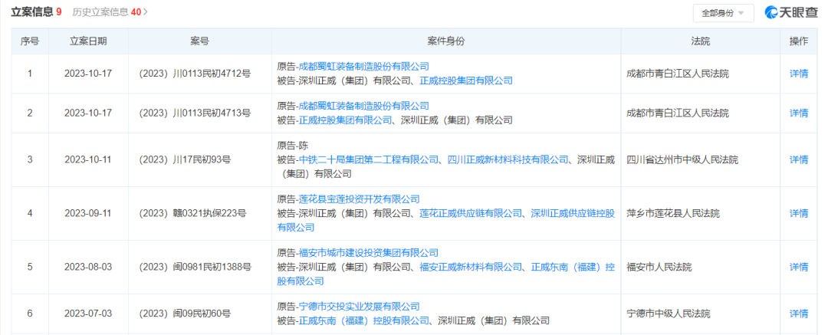Select case number （2023）赣0321执保223号

(x=192, y=213)
